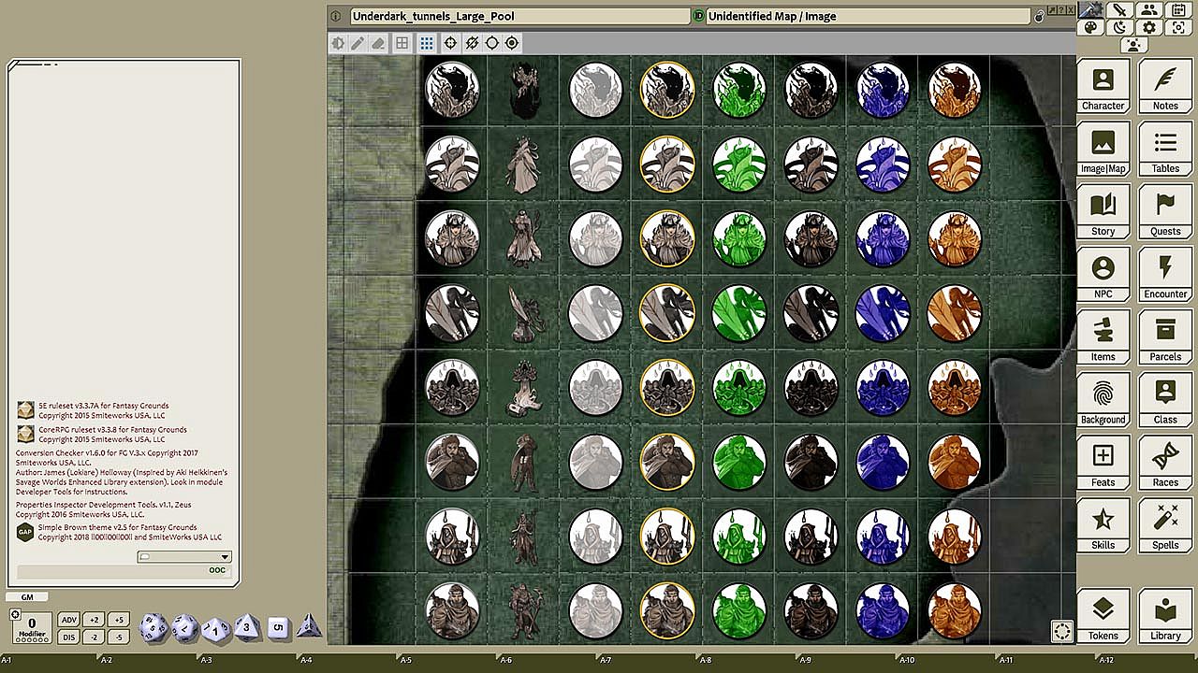Viewport: 1198px width, 673px height.
Task: Open the Background list
Action: [x=1103, y=399]
